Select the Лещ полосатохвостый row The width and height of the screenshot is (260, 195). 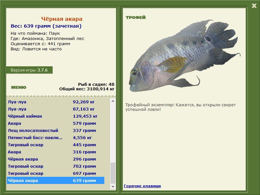point(56,130)
